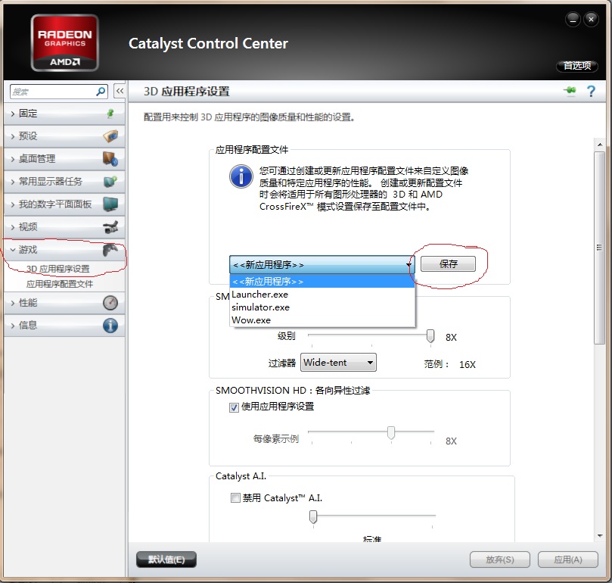612x583 pixels.
Task: Click the gauge icon beside 性能
Action: 110,303
